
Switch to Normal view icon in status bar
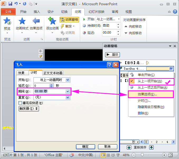tap(103, 155)
